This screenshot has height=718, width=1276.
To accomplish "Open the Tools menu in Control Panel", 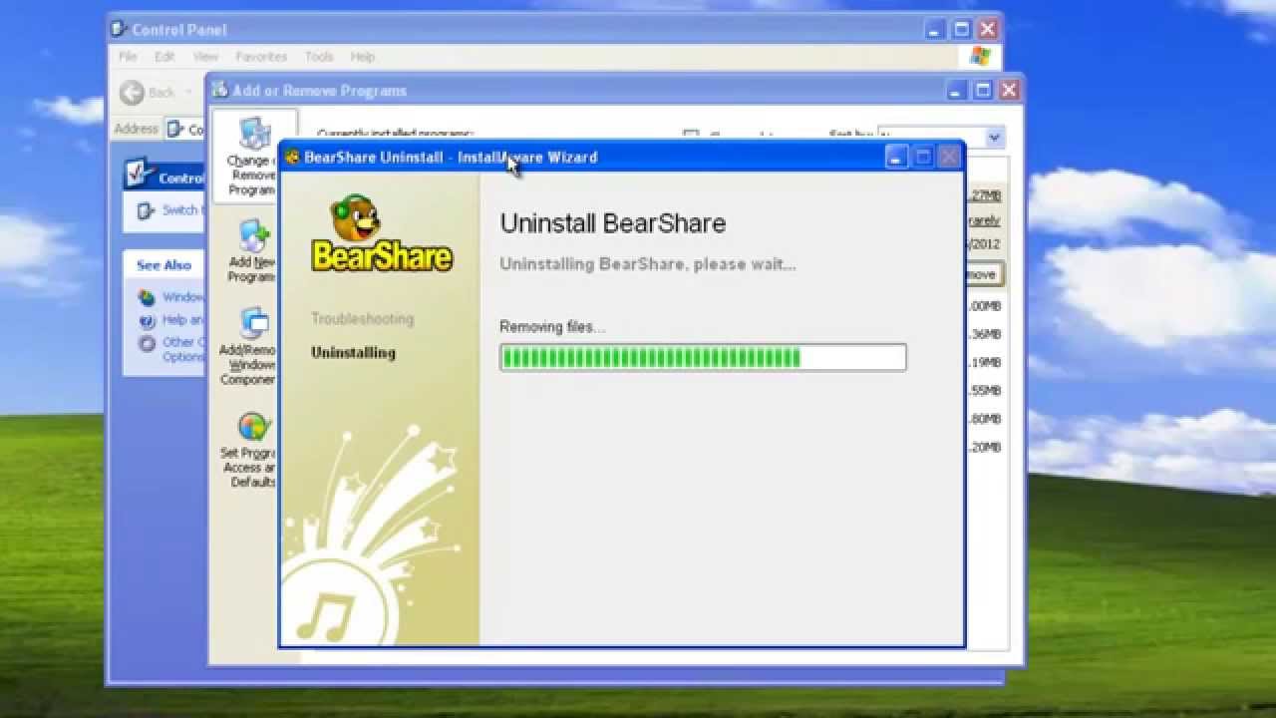I will [x=319, y=57].
